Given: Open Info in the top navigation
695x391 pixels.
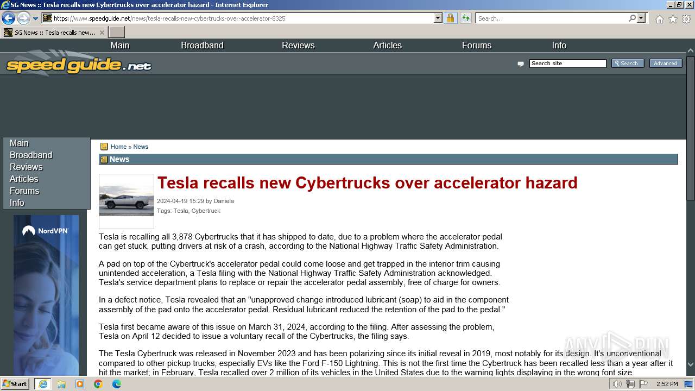Looking at the screenshot, I should point(559,46).
